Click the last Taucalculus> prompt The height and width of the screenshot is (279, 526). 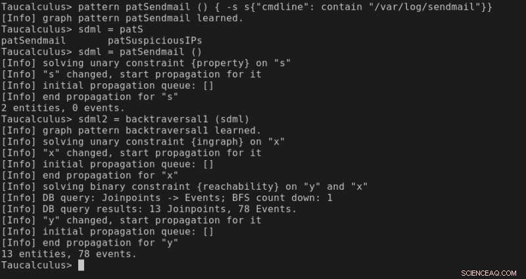pos(37,265)
